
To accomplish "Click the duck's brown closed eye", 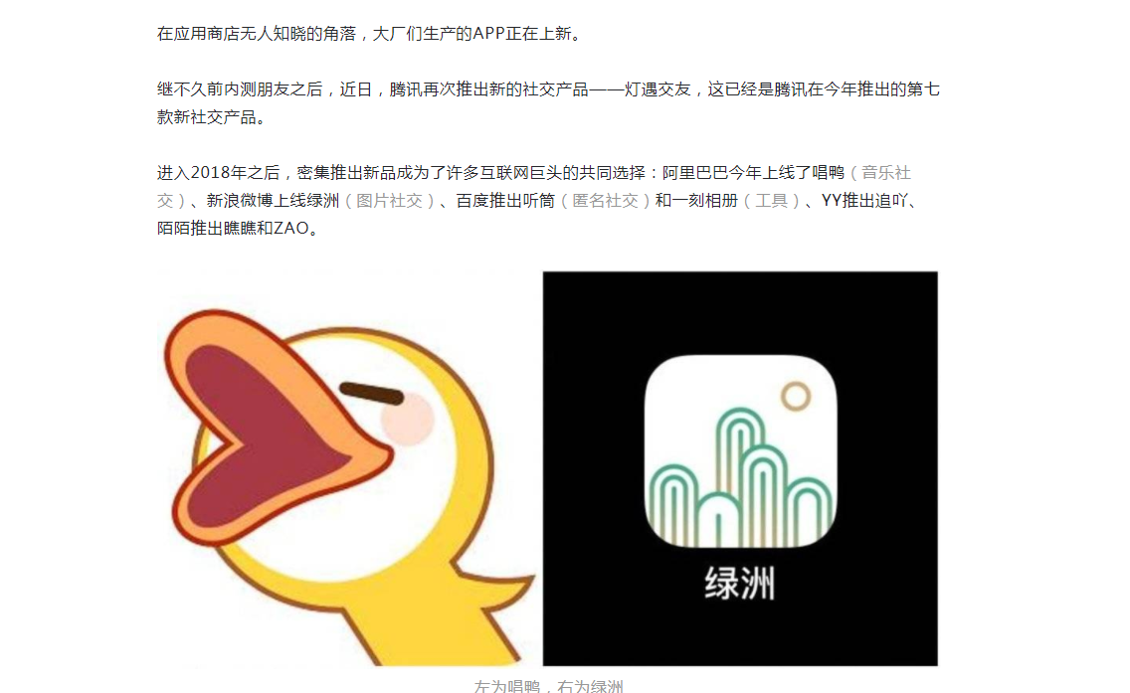I will pyautogui.click(x=371, y=393).
